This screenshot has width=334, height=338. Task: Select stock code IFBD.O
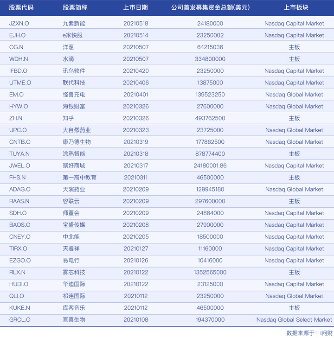[x=18, y=71]
